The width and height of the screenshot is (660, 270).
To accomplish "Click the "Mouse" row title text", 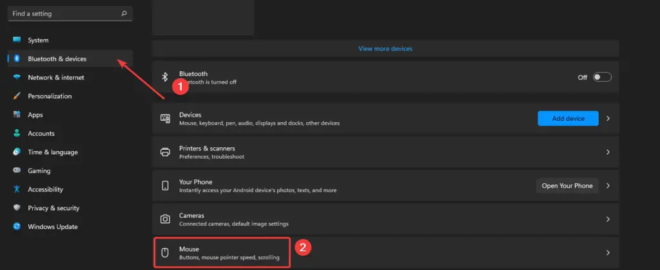I will [x=189, y=249].
